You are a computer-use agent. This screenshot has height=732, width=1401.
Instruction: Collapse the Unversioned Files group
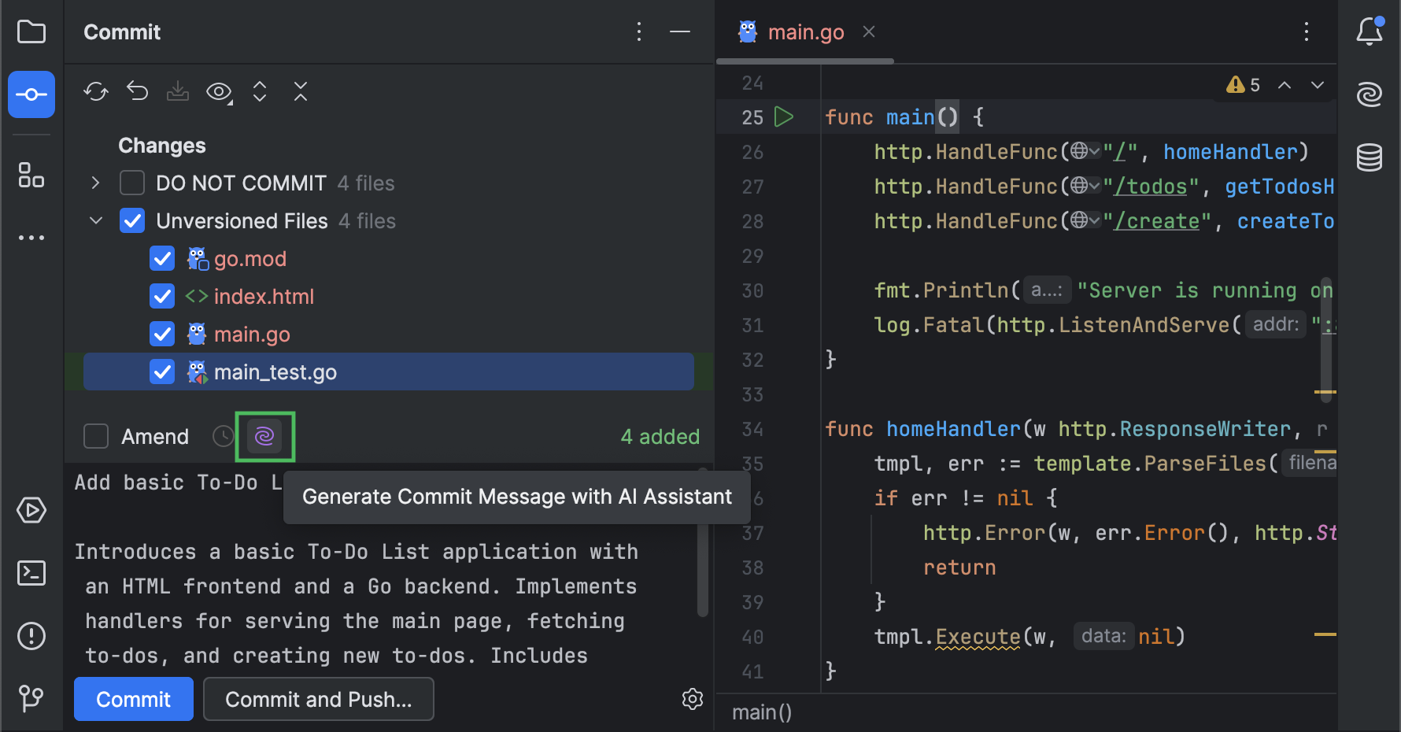point(94,220)
